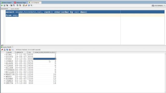The image size is (166, 93).
Task: Clear worksheet with the eraser icon
Action: click(x=26, y=5)
